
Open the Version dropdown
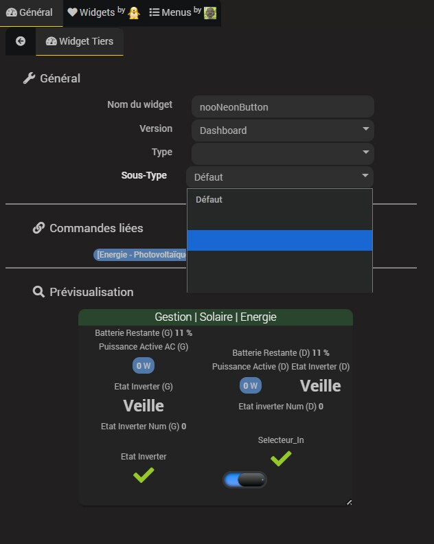pyautogui.click(x=282, y=130)
